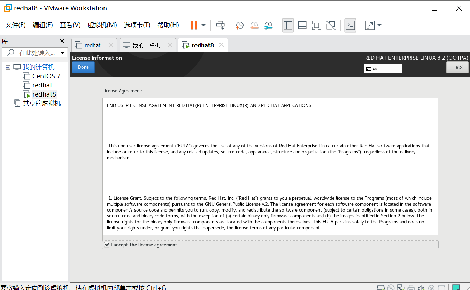Click the VMware Workstation title bar icon

(8, 8)
